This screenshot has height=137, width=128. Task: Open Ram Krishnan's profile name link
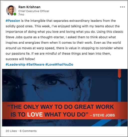(29, 7)
